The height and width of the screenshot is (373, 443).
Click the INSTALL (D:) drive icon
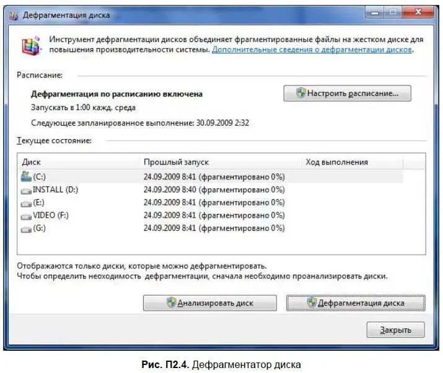pyautogui.click(x=26, y=191)
